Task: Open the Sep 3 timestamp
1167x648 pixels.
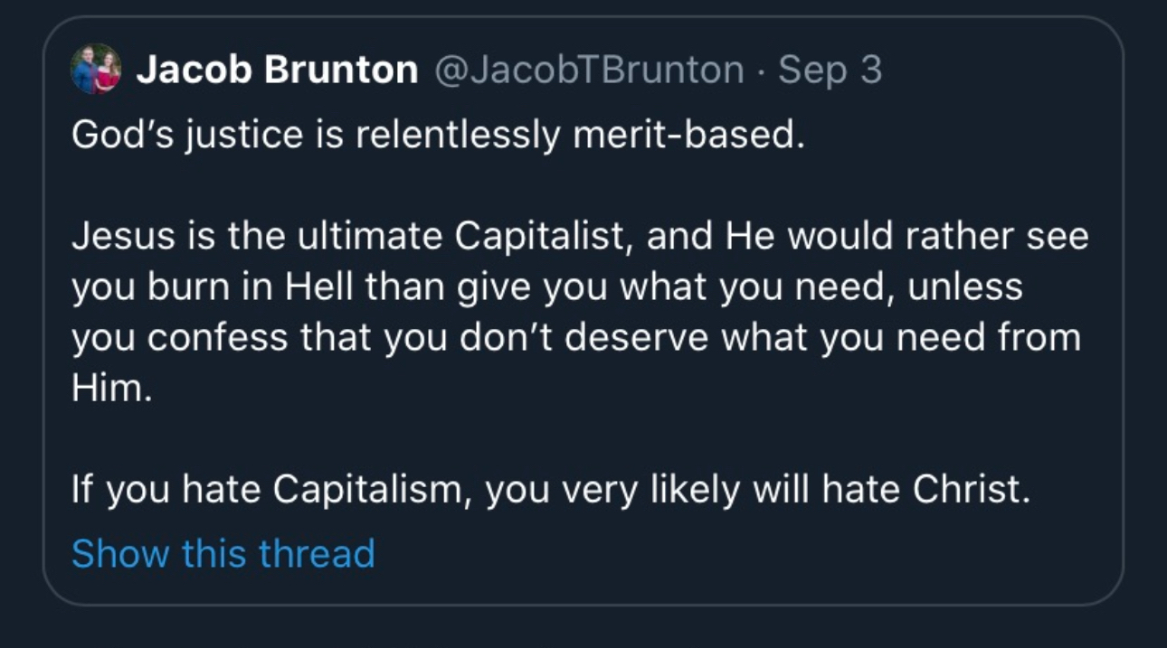Action: click(830, 70)
